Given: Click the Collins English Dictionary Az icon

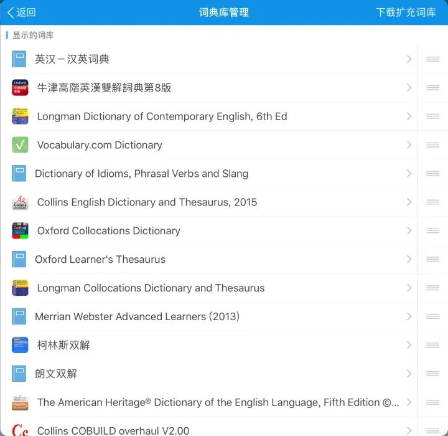Looking at the screenshot, I should (20, 202).
